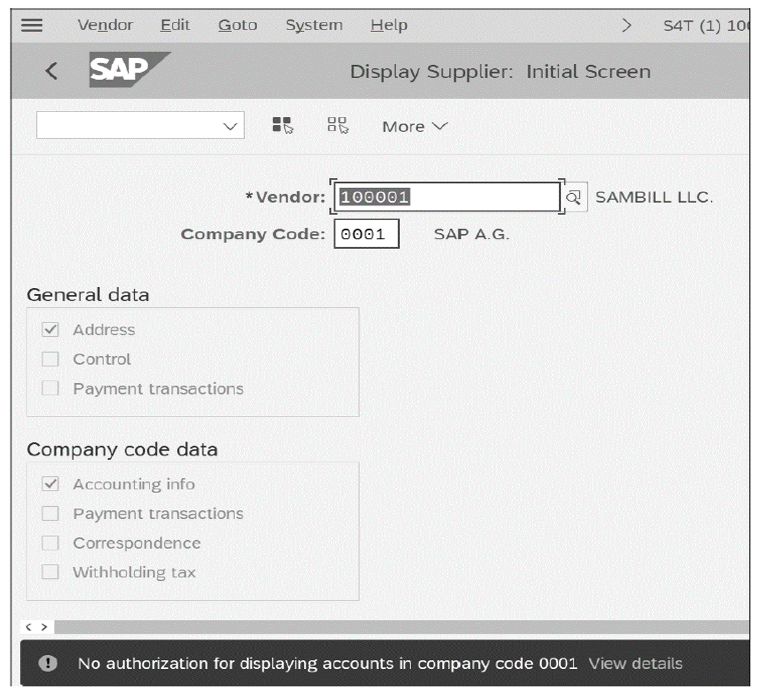
Task: Click the chevron revealing hidden menu entries
Action: [628, 24]
